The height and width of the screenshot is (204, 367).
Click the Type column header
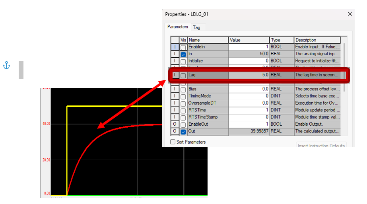tap(282, 40)
